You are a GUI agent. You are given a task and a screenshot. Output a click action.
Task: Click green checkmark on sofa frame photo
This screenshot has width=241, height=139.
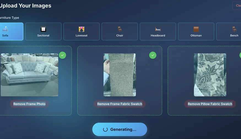pyautogui.click(x=63, y=55)
